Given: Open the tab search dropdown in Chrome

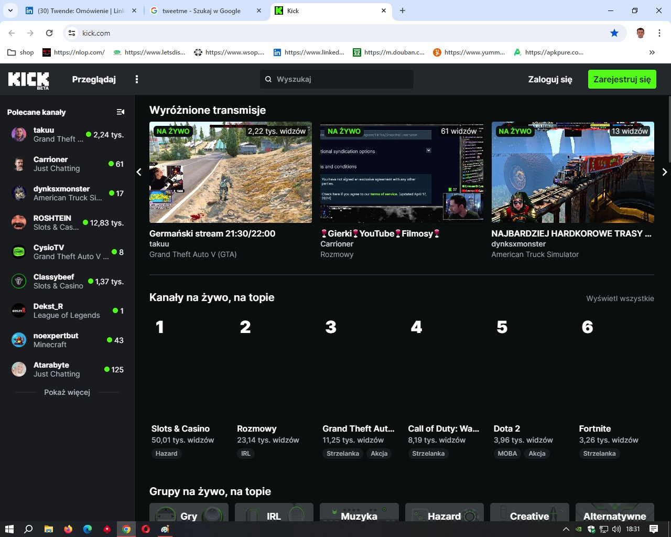Looking at the screenshot, I should 10,10.
